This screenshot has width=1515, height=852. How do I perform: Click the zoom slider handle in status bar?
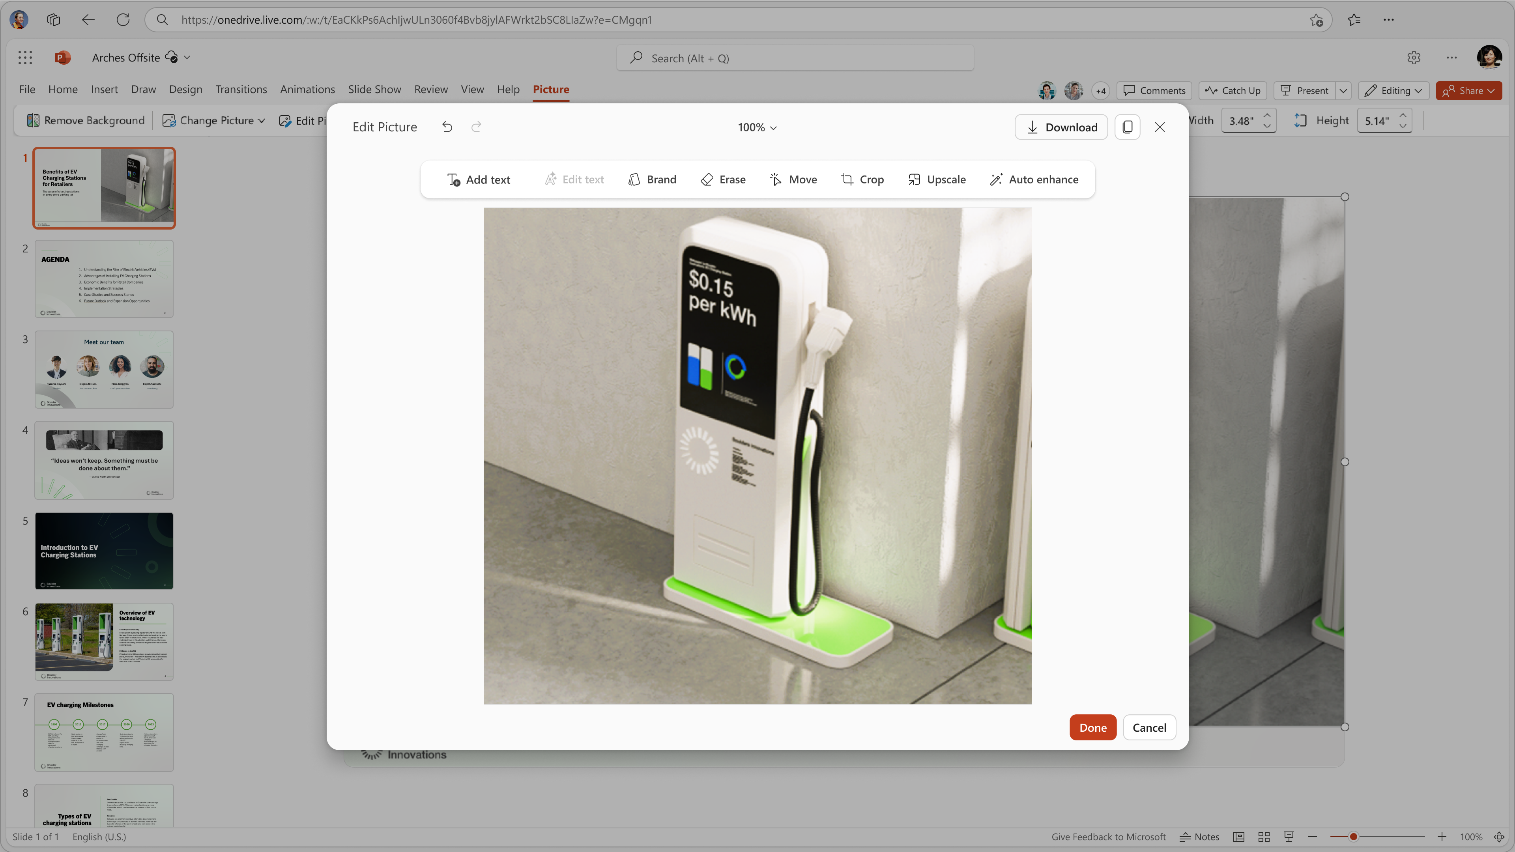coord(1353,837)
